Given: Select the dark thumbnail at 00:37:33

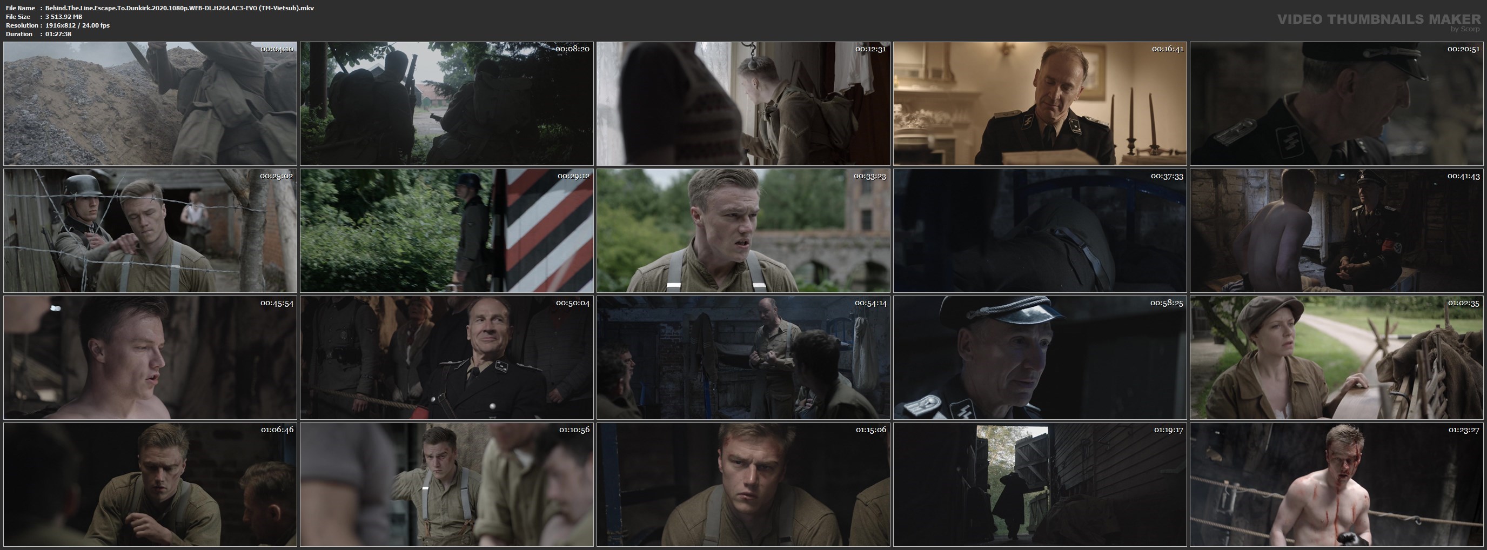Looking at the screenshot, I should tap(1040, 231).
